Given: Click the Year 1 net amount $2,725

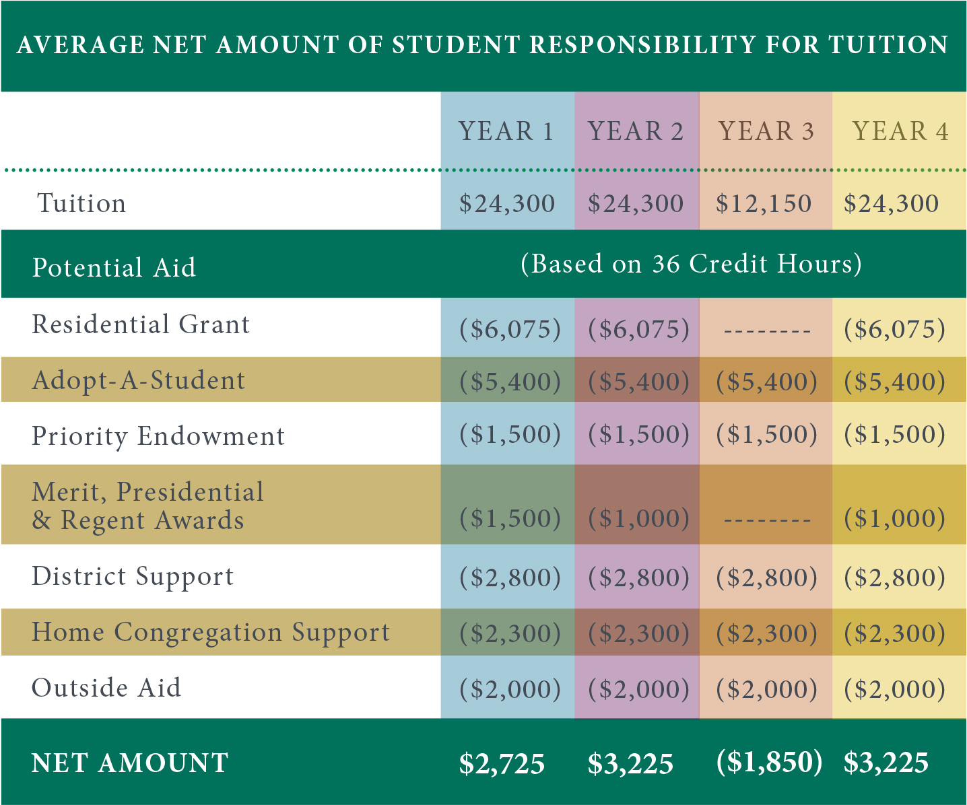Looking at the screenshot, I should coord(502,763).
